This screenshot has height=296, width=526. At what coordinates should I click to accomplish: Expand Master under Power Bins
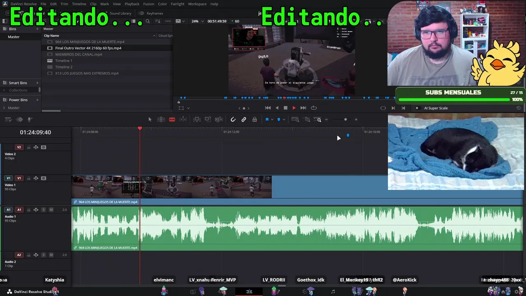(4, 108)
